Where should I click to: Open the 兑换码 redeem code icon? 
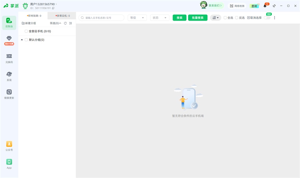[x=9, y=58]
